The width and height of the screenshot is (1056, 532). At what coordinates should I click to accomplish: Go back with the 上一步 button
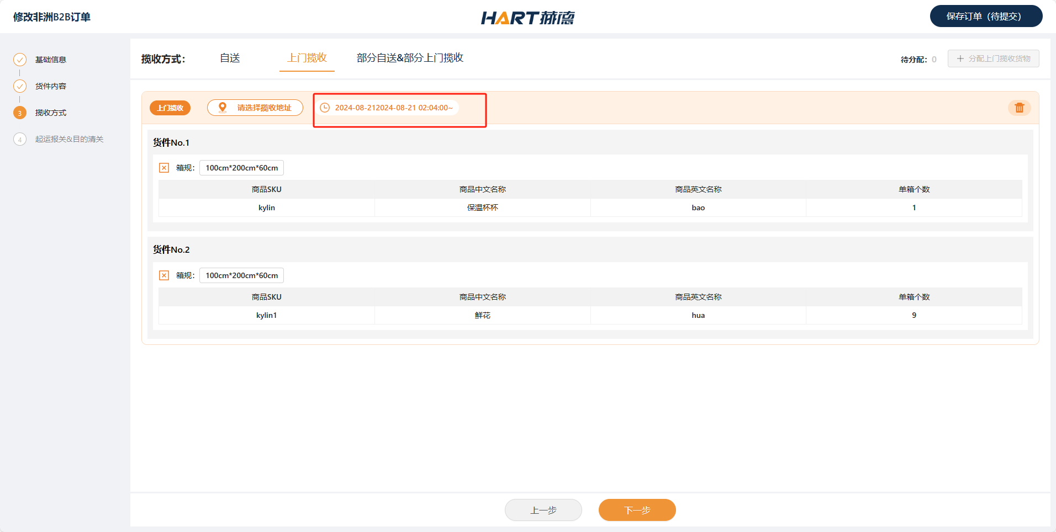(x=543, y=510)
